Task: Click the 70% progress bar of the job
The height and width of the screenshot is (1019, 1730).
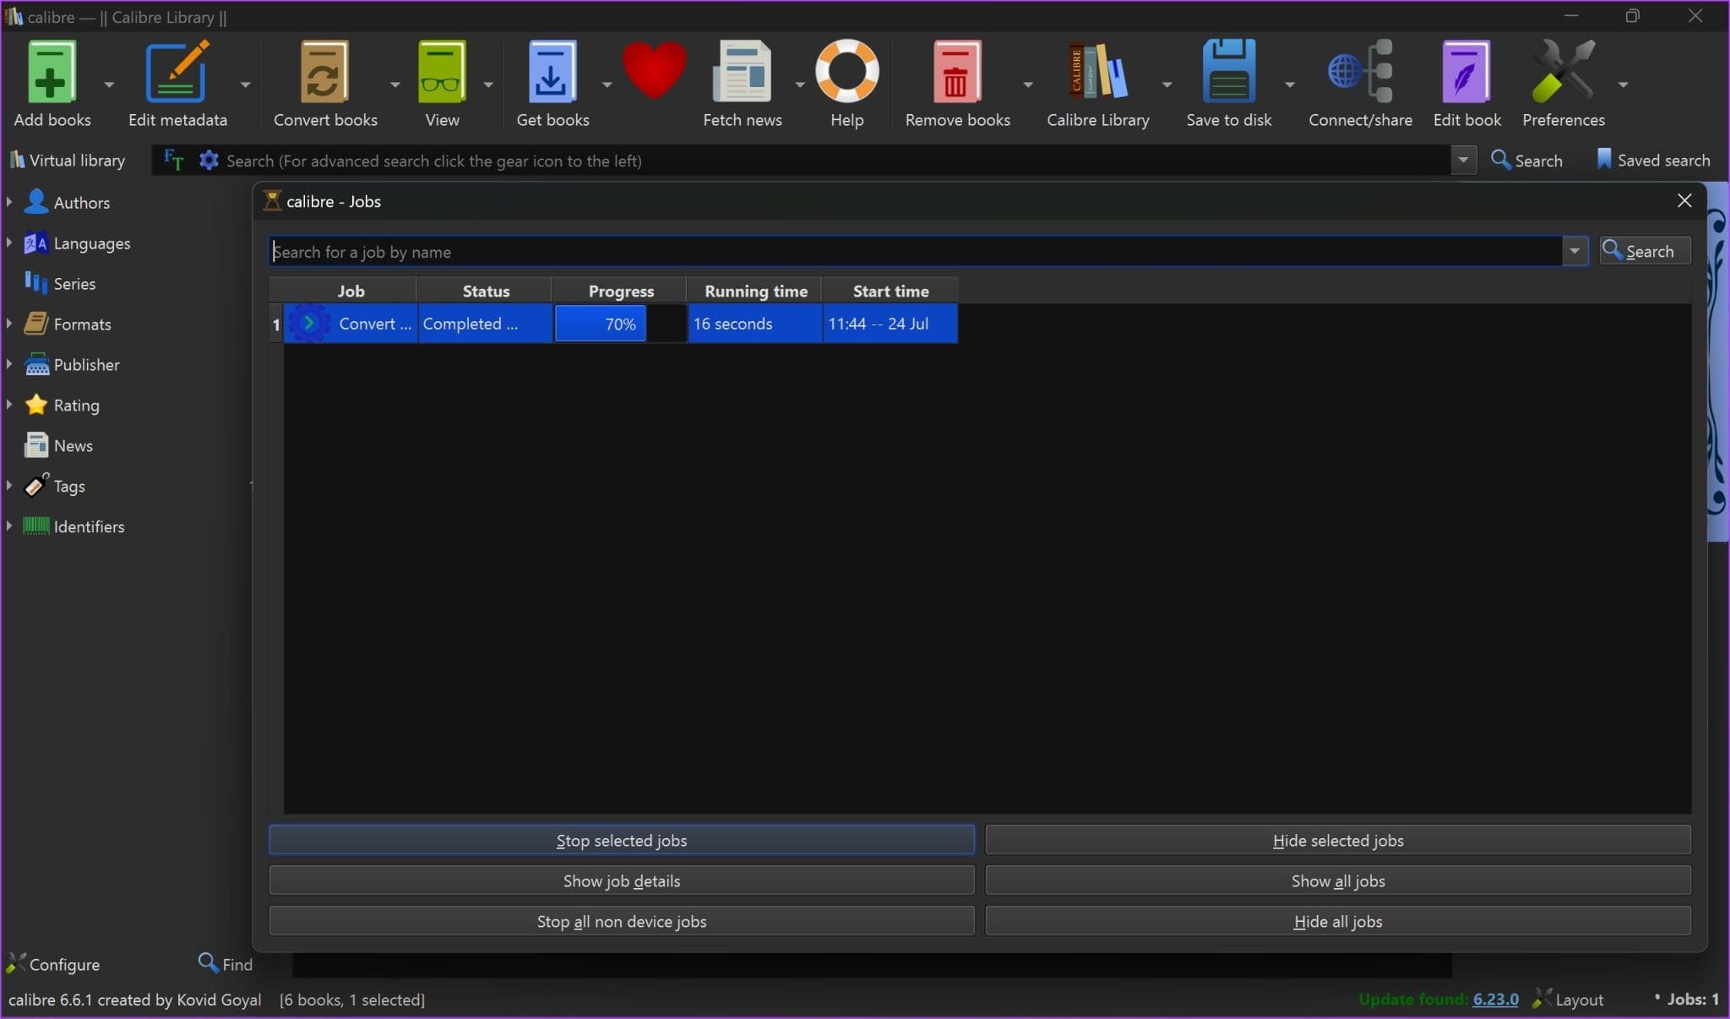Action: [620, 324]
